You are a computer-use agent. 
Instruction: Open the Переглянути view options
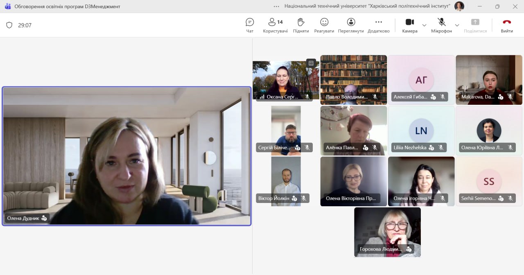[x=351, y=25]
